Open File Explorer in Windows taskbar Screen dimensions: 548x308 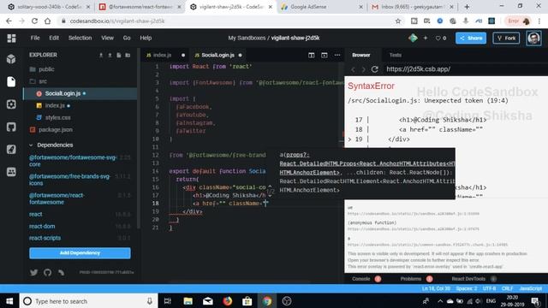coord(188,301)
